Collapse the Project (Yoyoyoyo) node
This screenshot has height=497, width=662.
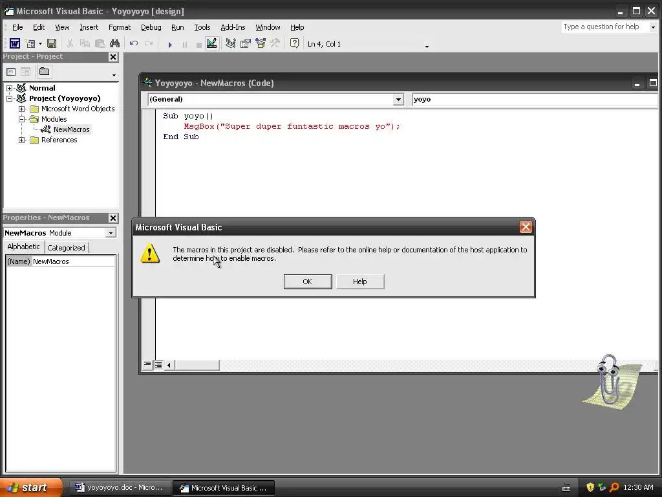pos(9,98)
